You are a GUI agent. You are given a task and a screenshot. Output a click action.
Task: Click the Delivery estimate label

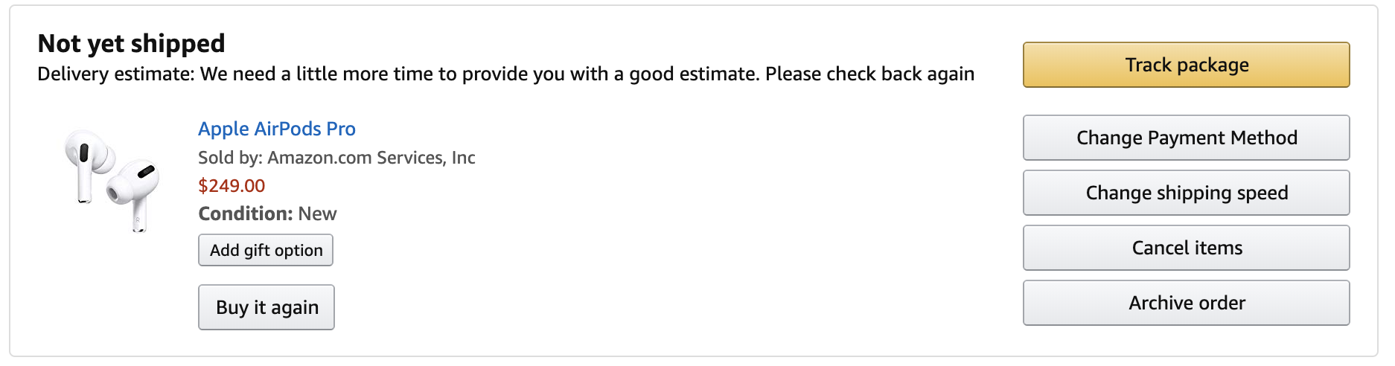click(115, 74)
